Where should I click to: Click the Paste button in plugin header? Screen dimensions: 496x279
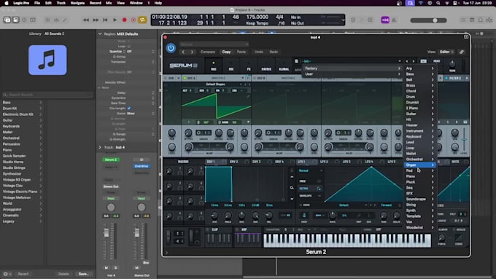click(241, 52)
